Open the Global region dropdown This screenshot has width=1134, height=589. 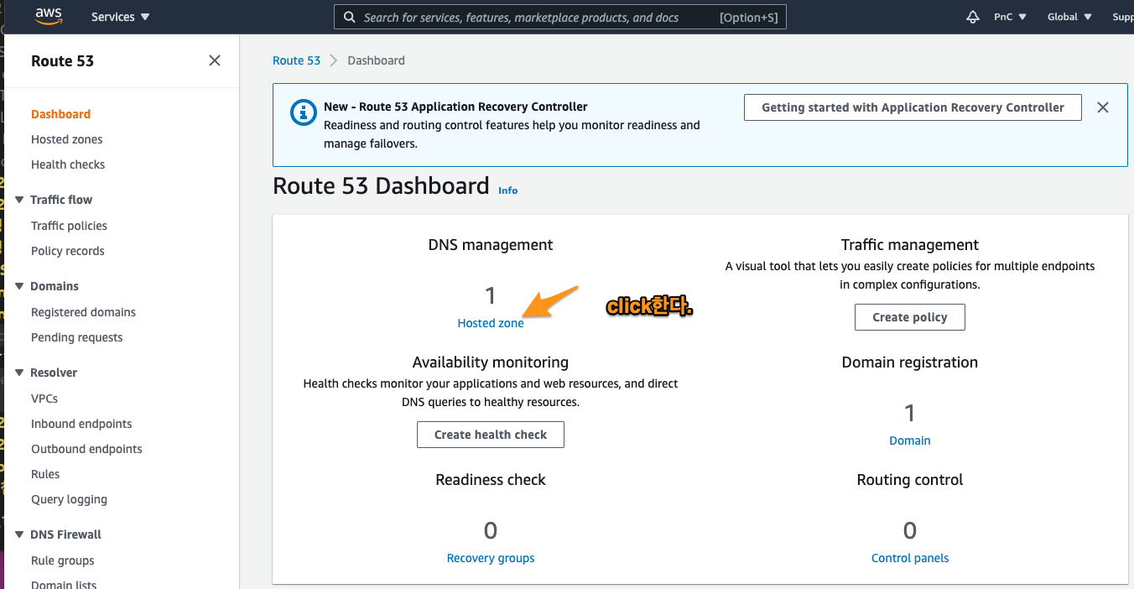tap(1069, 17)
